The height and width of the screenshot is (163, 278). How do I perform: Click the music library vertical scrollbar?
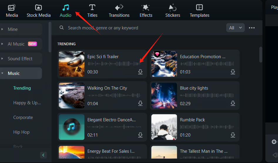261,55
